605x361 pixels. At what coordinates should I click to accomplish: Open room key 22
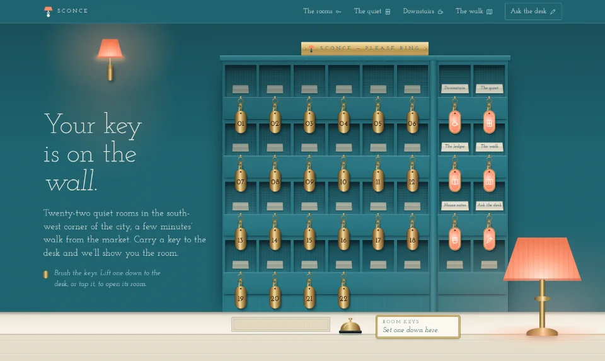pos(343,297)
